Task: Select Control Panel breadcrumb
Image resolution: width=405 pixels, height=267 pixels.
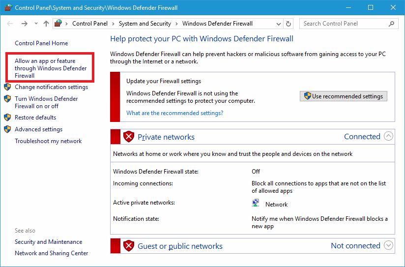Action: pyautogui.click(x=90, y=24)
